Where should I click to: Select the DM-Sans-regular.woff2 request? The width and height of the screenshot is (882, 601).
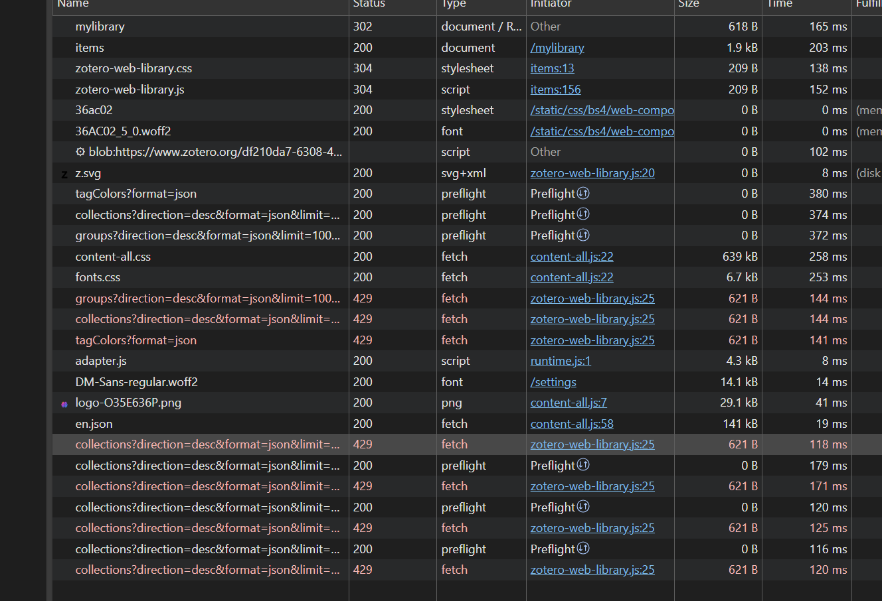point(136,382)
